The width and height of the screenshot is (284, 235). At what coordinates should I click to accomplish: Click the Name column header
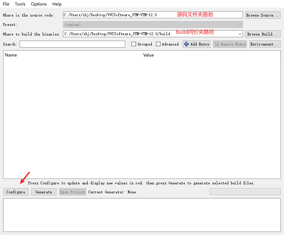tap(72, 55)
